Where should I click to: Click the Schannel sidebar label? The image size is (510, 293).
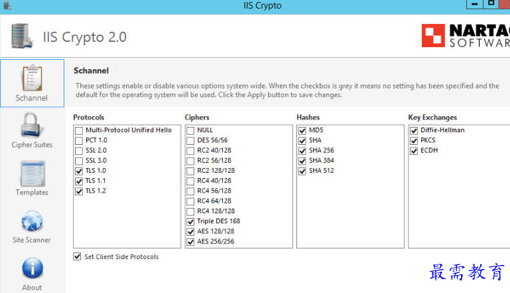tap(32, 98)
